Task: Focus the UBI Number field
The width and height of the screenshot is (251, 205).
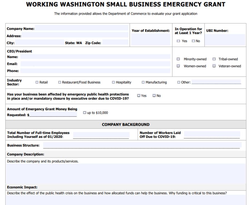Action: point(225,40)
